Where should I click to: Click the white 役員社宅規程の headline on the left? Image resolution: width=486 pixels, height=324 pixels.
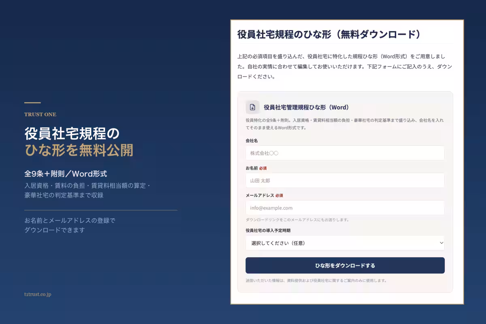pos(72,133)
